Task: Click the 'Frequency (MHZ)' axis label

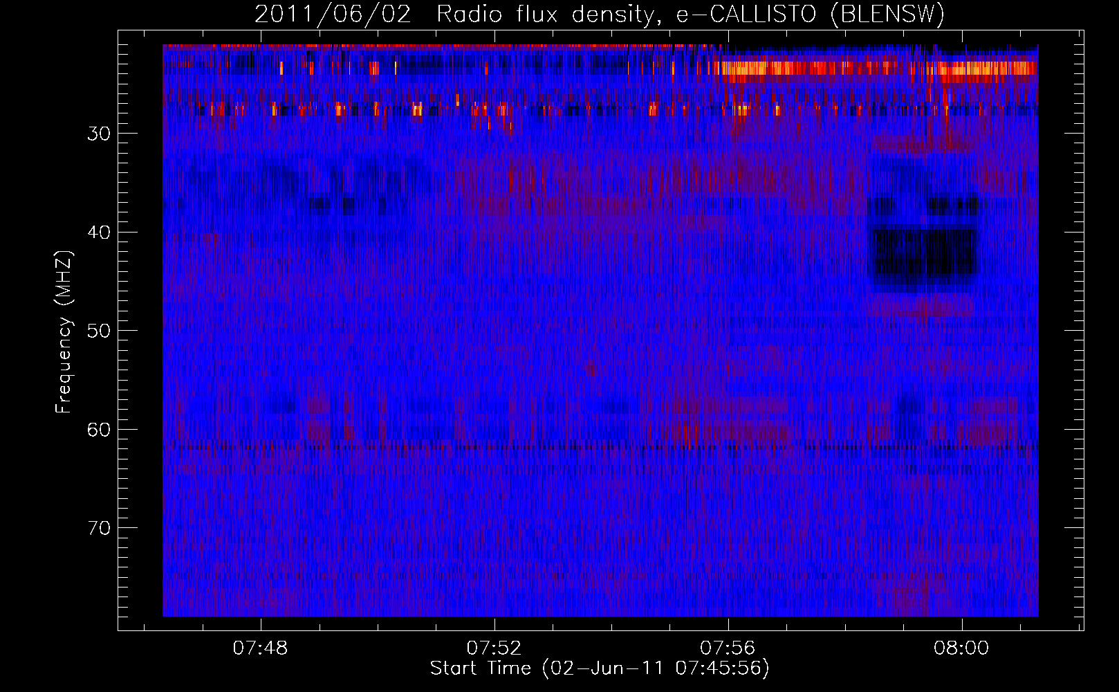Action: (x=64, y=332)
